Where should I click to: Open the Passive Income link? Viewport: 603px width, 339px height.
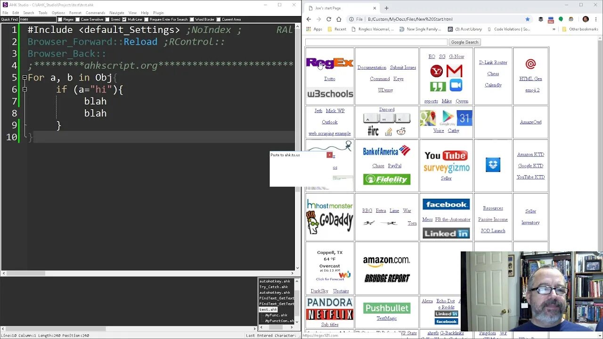coord(493,219)
